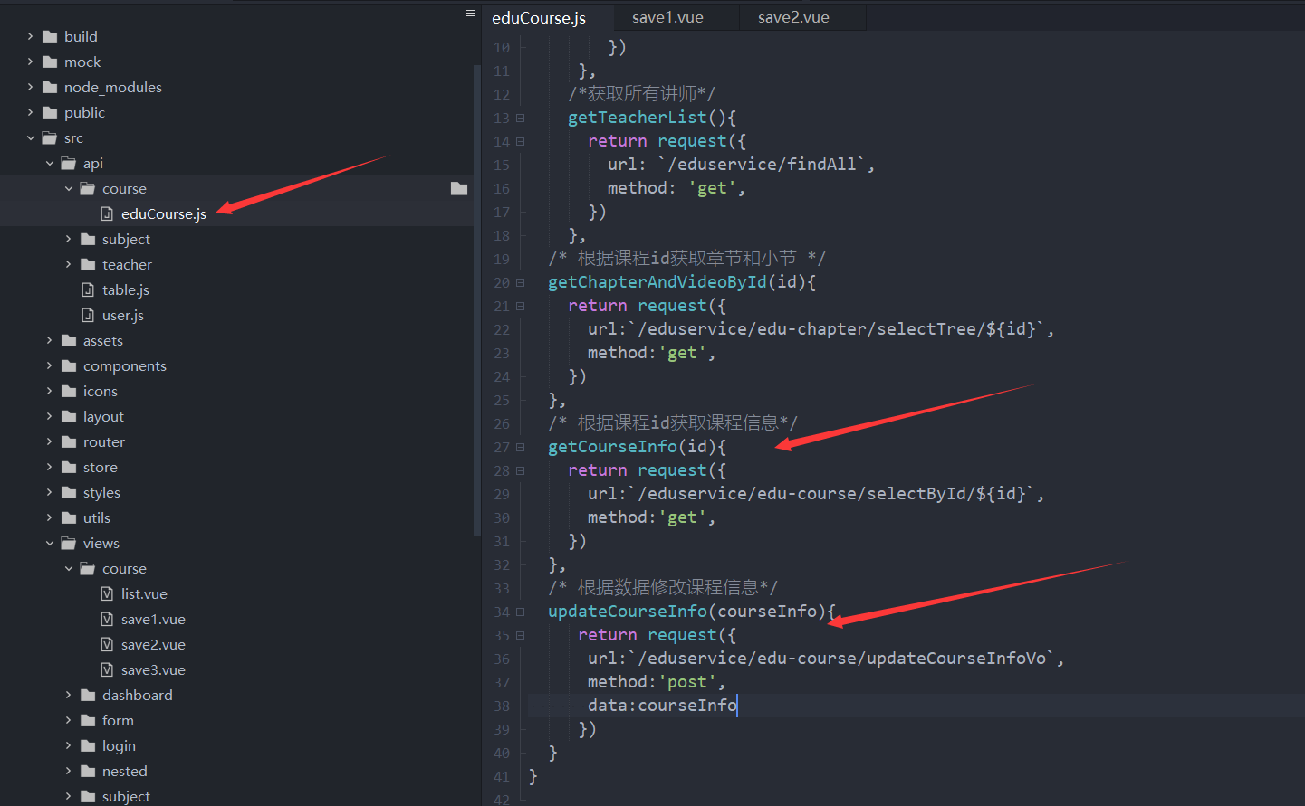
Task: Click the file icon of eduCourse.js
Action: coord(107,214)
